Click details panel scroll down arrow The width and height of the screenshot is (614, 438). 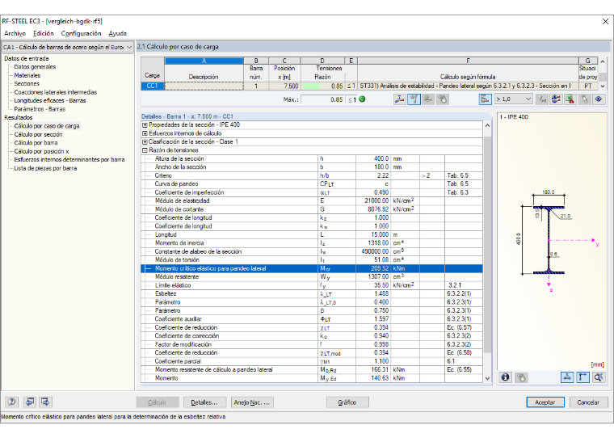pos(487,378)
